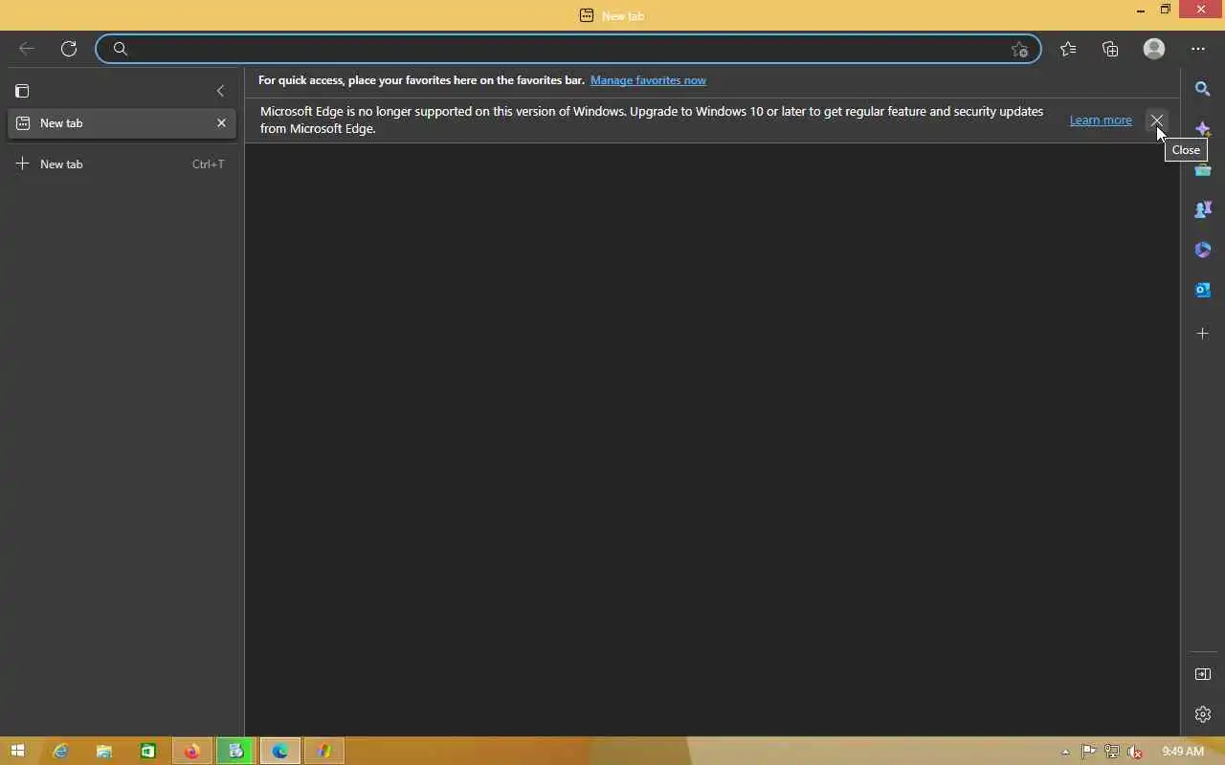The height and width of the screenshot is (765, 1225).
Task: Open the Tools briefcase sidebar icon
Action: (x=1203, y=169)
